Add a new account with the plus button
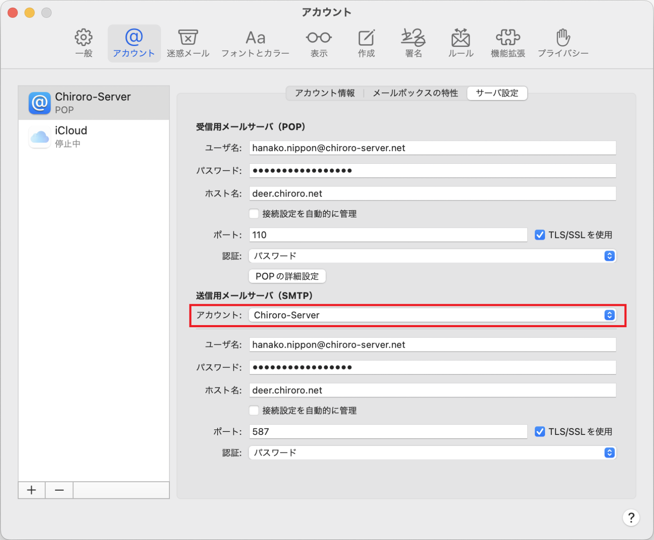This screenshot has height=540, width=654. tap(31, 490)
